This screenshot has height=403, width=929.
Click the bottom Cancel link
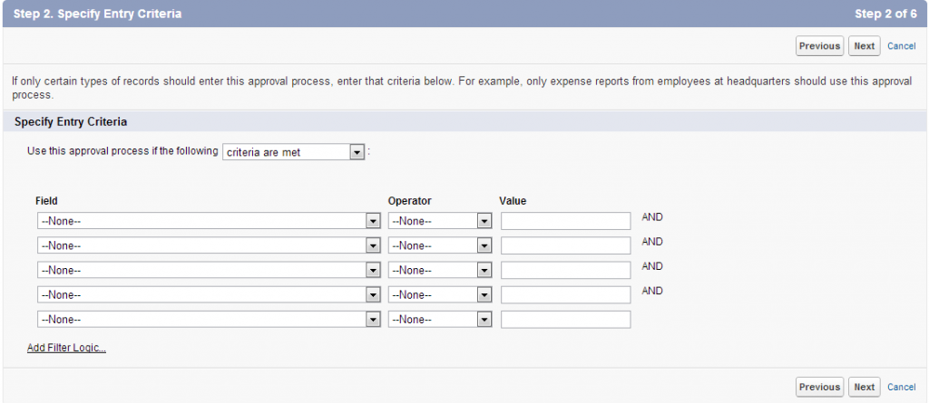click(901, 387)
